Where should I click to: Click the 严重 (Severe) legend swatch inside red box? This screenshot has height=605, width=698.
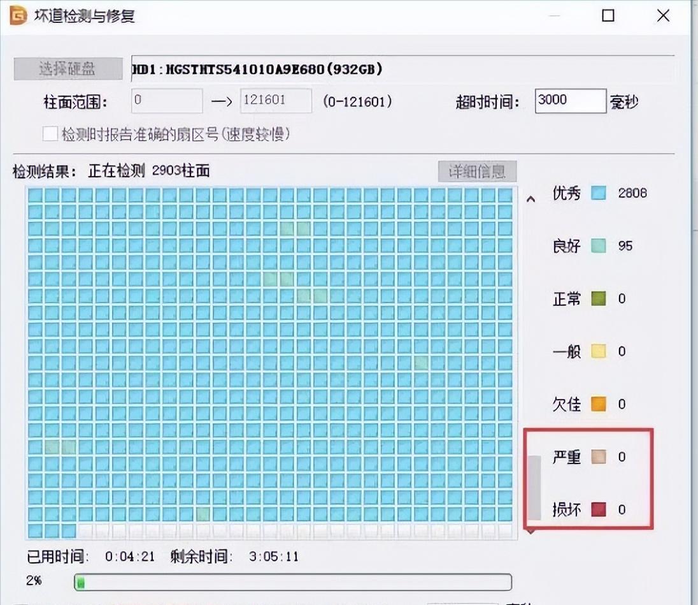click(x=599, y=457)
